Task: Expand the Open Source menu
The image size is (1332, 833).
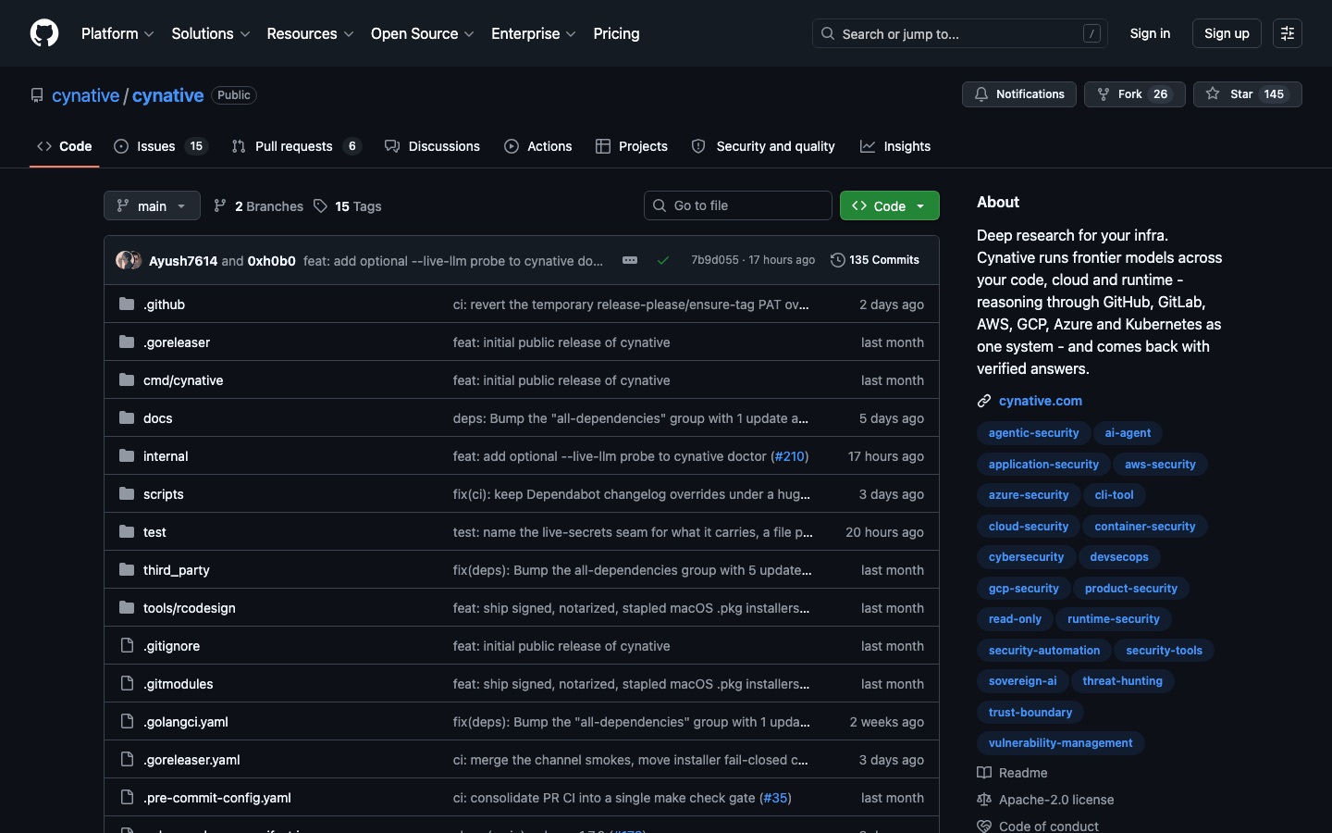Action: [423, 33]
